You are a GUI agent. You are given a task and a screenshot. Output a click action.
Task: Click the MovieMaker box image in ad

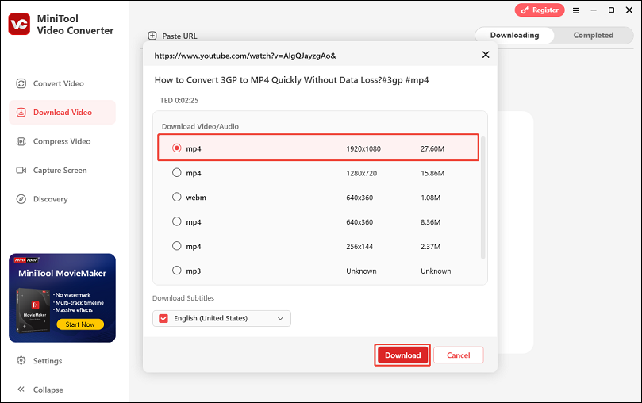coord(33,310)
